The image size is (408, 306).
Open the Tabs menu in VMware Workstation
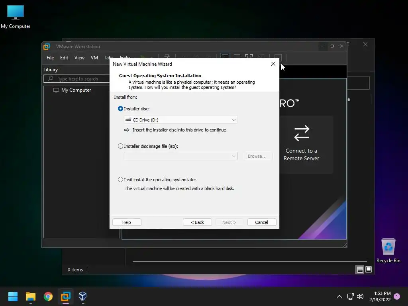pyautogui.click(x=109, y=57)
